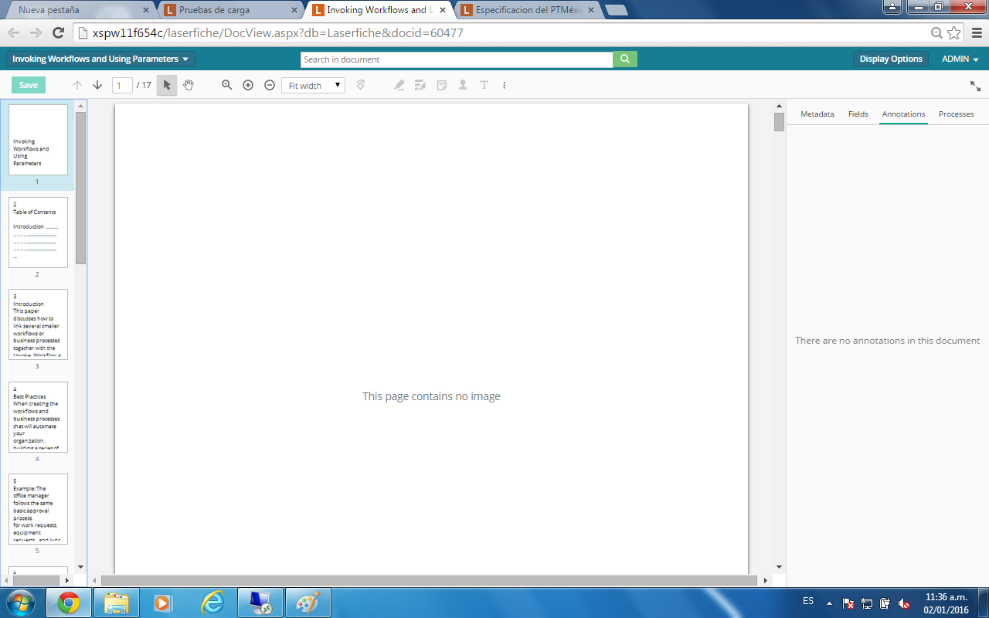Select the highlighter annotation tool
The height and width of the screenshot is (618, 989).
click(399, 85)
